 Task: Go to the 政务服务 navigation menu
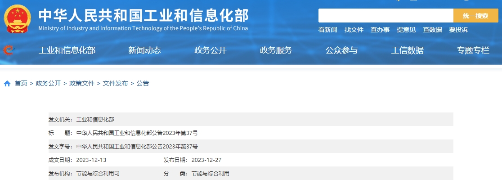point(276,50)
